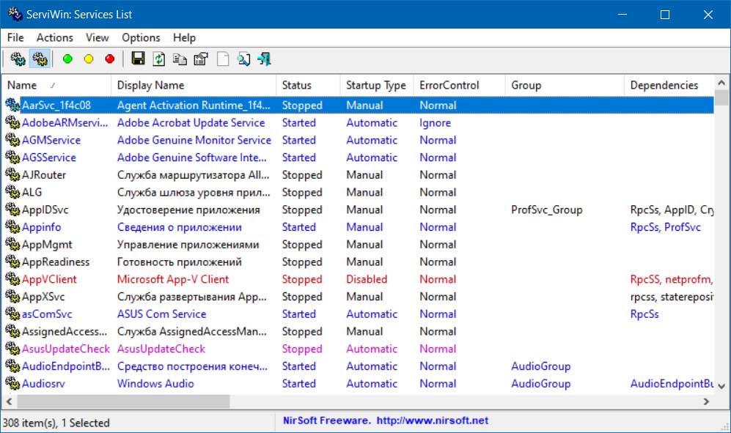Select the AssignedAccess service name
The width and height of the screenshot is (731, 433).
pyautogui.click(x=65, y=331)
